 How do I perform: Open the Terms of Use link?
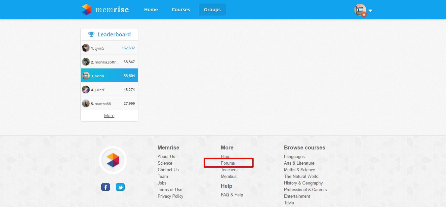pos(170,190)
